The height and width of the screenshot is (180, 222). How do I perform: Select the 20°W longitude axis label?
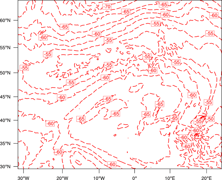coord(62,178)
